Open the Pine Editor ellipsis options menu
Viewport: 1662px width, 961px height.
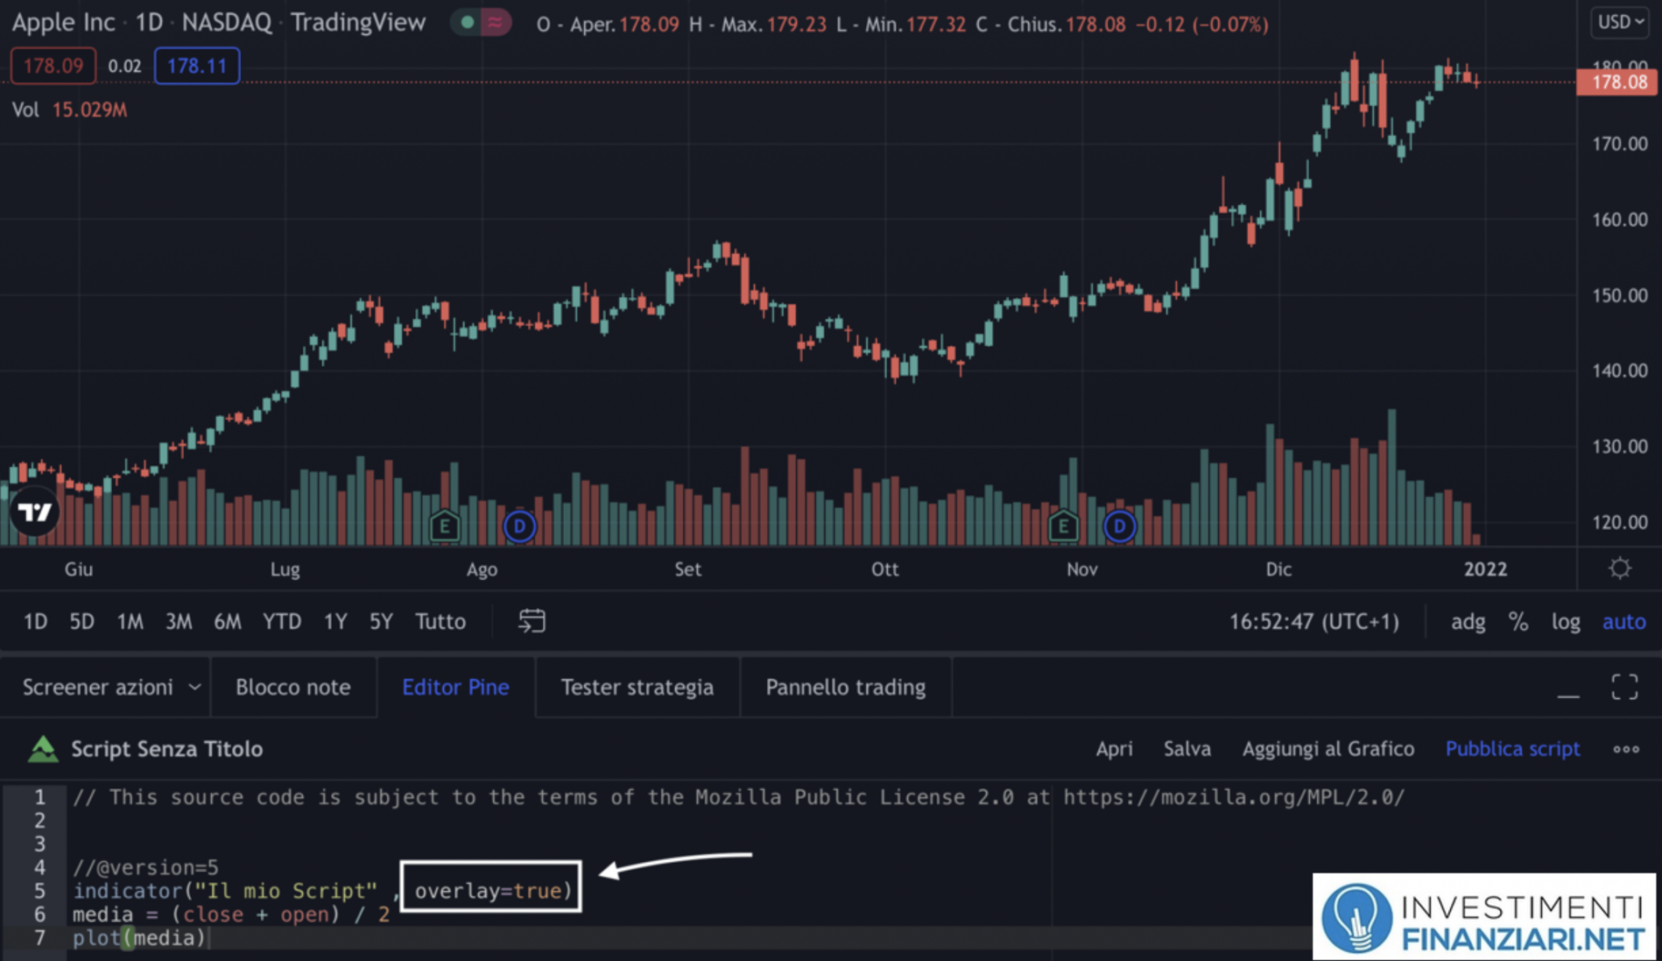click(x=1627, y=748)
